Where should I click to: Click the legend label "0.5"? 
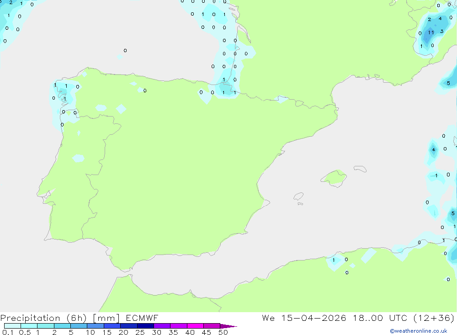click(x=25, y=332)
